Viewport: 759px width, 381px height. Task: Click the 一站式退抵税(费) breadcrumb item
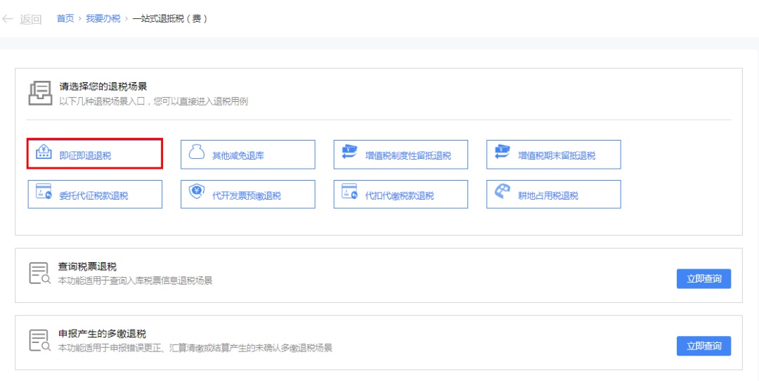pyautogui.click(x=169, y=18)
